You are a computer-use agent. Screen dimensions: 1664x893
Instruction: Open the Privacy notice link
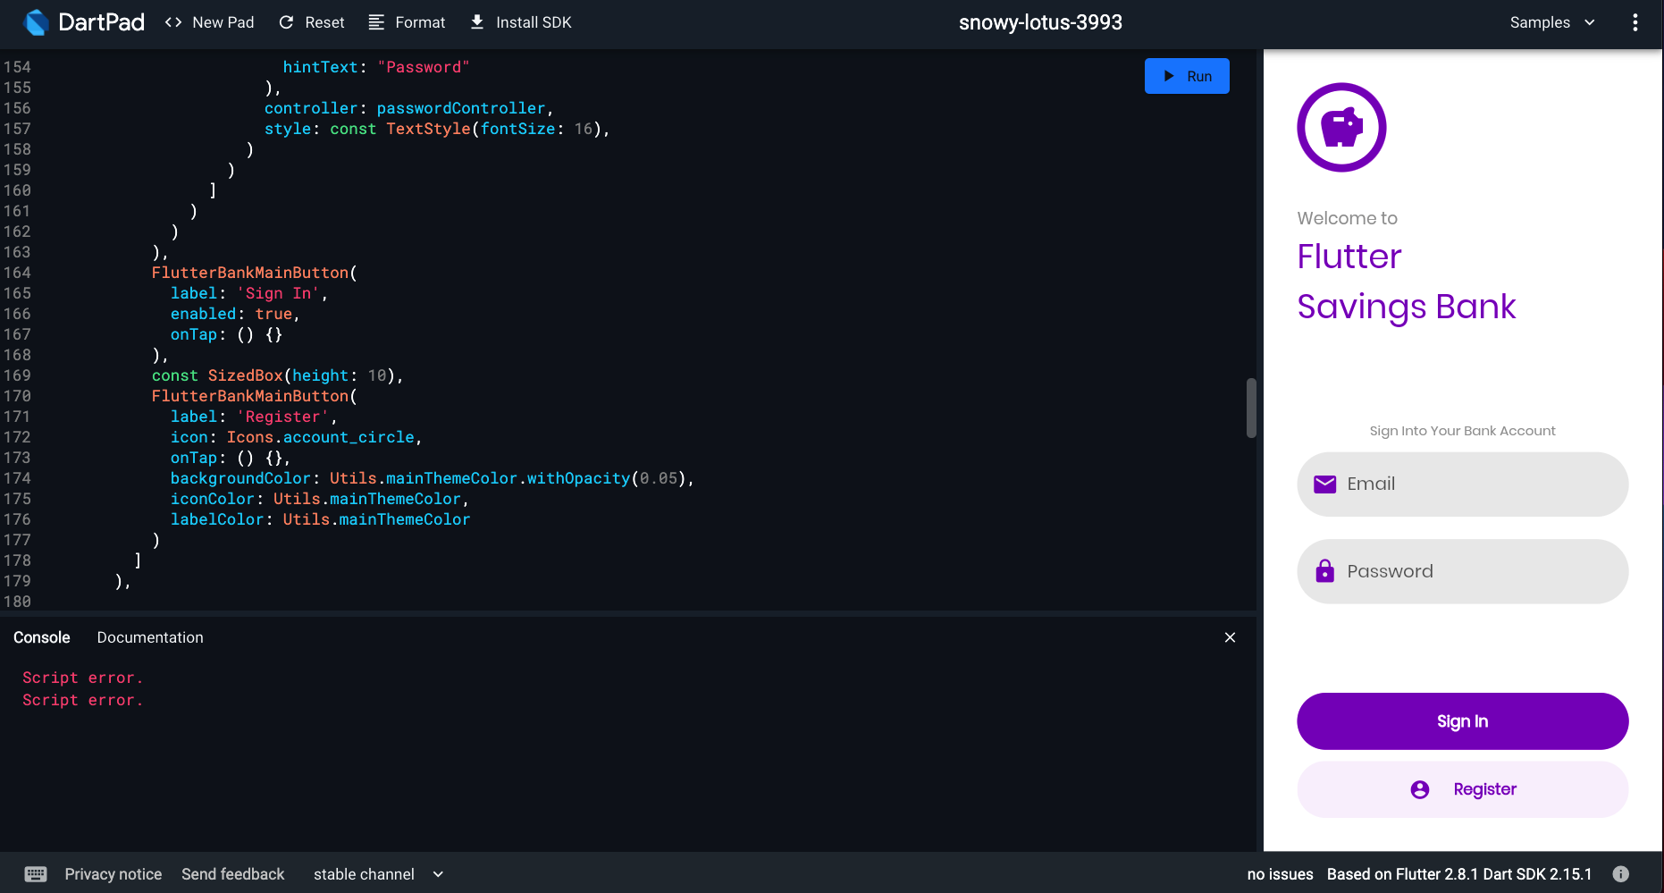(113, 874)
